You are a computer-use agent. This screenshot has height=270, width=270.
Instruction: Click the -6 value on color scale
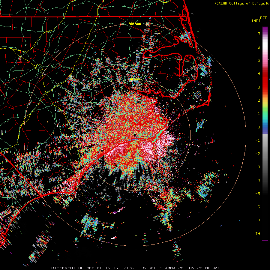click(258, 207)
